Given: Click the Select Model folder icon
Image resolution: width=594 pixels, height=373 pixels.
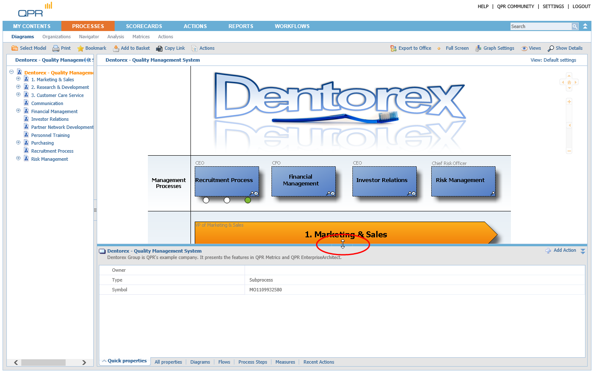Looking at the screenshot, I should pos(14,48).
